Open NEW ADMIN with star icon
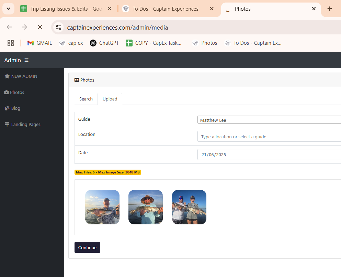 coord(21,76)
